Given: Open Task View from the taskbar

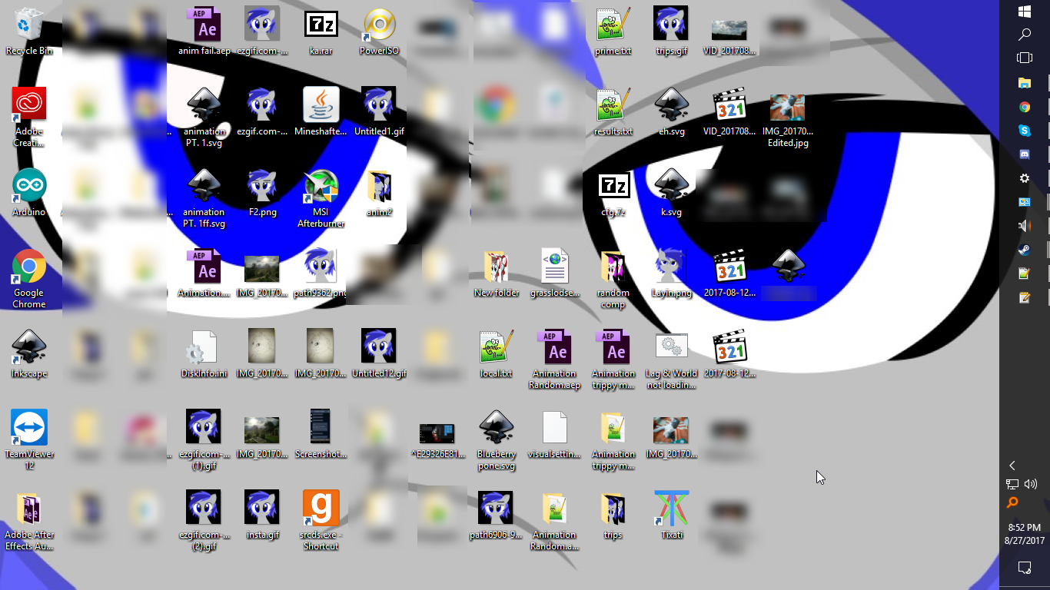Looking at the screenshot, I should [1024, 58].
